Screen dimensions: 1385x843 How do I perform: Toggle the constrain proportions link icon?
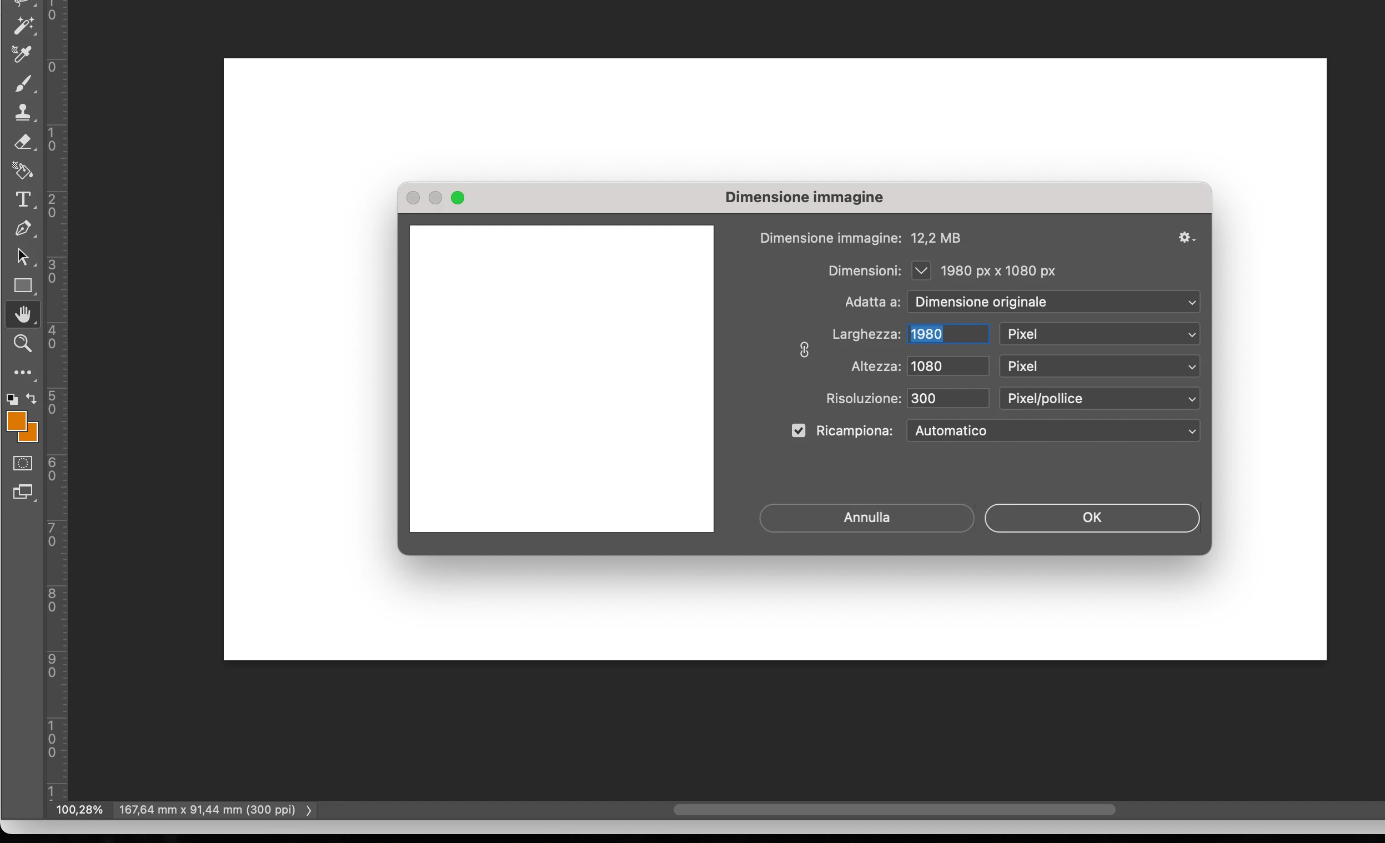point(804,349)
